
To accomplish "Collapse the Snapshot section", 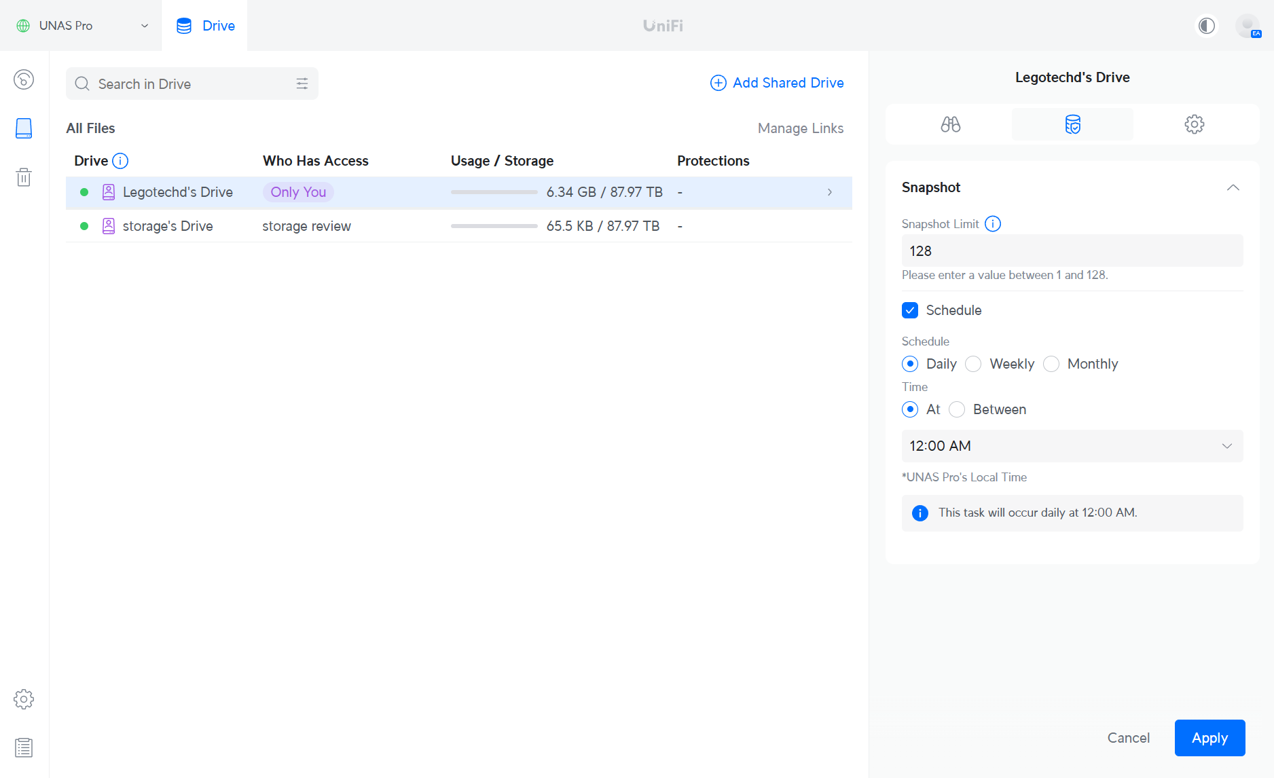I will click(x=1233, y=187).
